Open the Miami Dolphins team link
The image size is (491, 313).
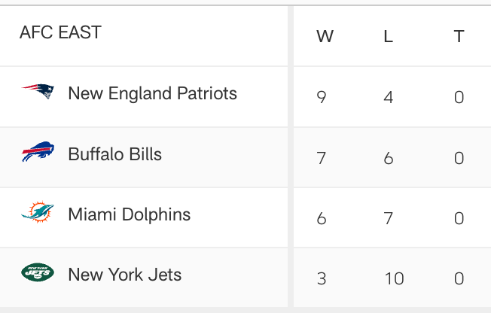tap(129, 214)
